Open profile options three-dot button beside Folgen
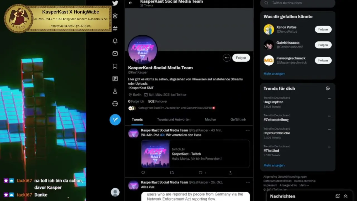Image resolution: width=357 pixels, height=201 pixels. (x=227, y=58)
